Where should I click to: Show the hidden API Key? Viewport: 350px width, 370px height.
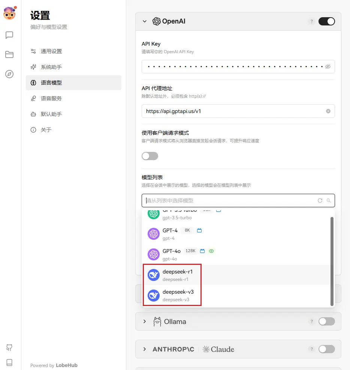point(328,67)
